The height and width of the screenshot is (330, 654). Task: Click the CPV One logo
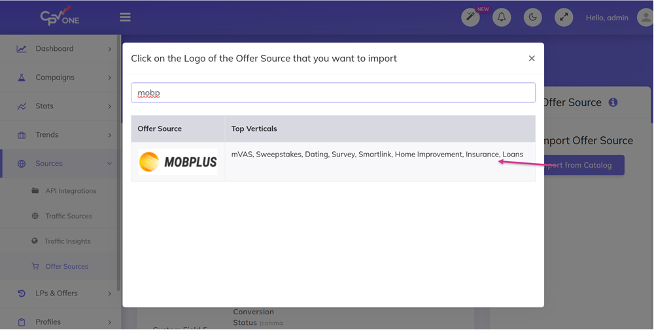(x=60, y=17)
